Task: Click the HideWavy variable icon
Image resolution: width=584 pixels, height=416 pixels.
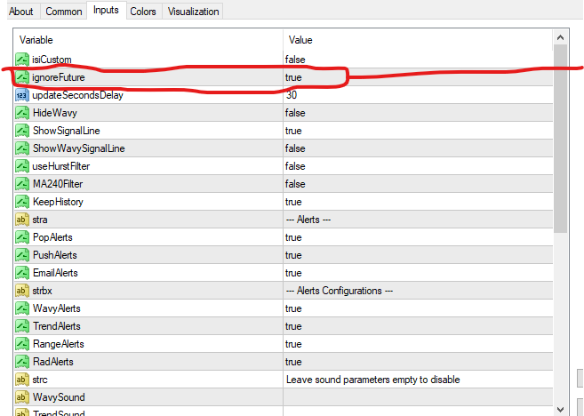Action: (x=22, y=113)
